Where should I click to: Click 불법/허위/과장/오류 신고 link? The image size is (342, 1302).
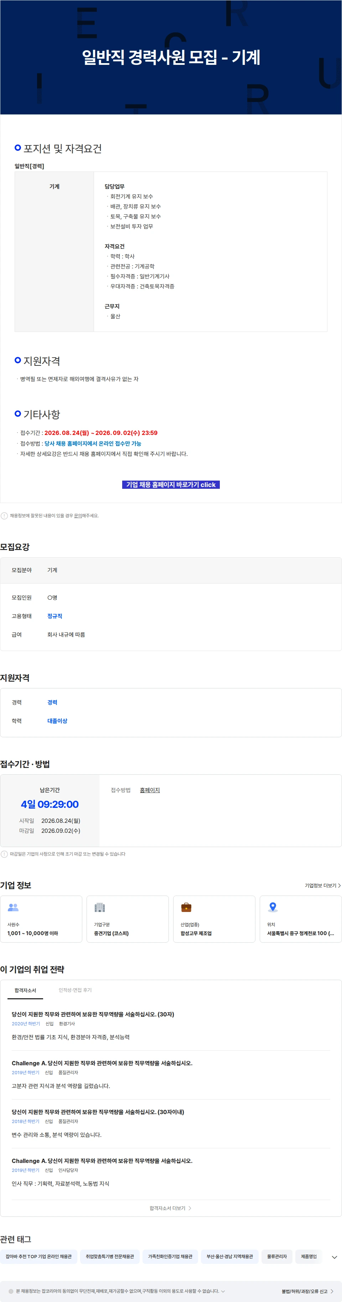pyautogui.click(x=308, y=1291)
